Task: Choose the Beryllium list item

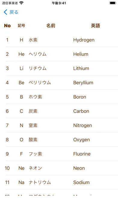Action: (59, 83)
